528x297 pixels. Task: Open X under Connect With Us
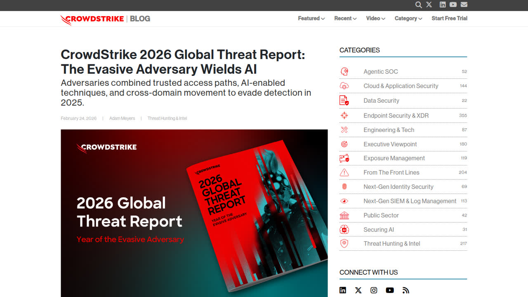pyautogui.click(x=358, y=290)
